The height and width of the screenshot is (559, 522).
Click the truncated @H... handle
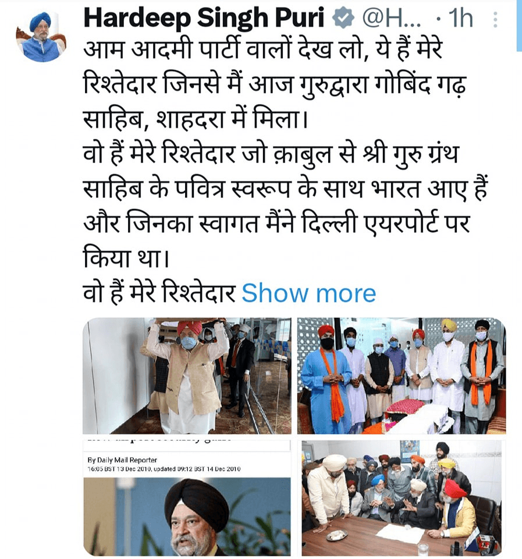(x=391, y=19)
